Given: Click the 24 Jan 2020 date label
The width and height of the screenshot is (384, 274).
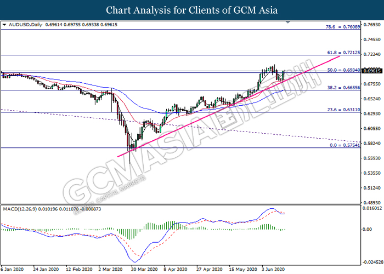Looking at the screenshot, I should click(x=46, y=270).
